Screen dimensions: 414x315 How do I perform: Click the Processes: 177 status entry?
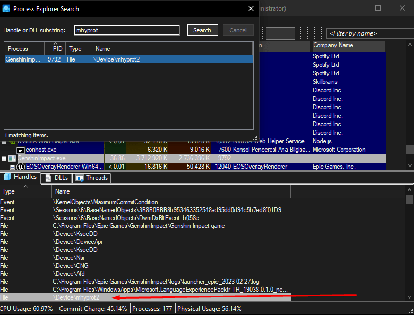(152, 309)
